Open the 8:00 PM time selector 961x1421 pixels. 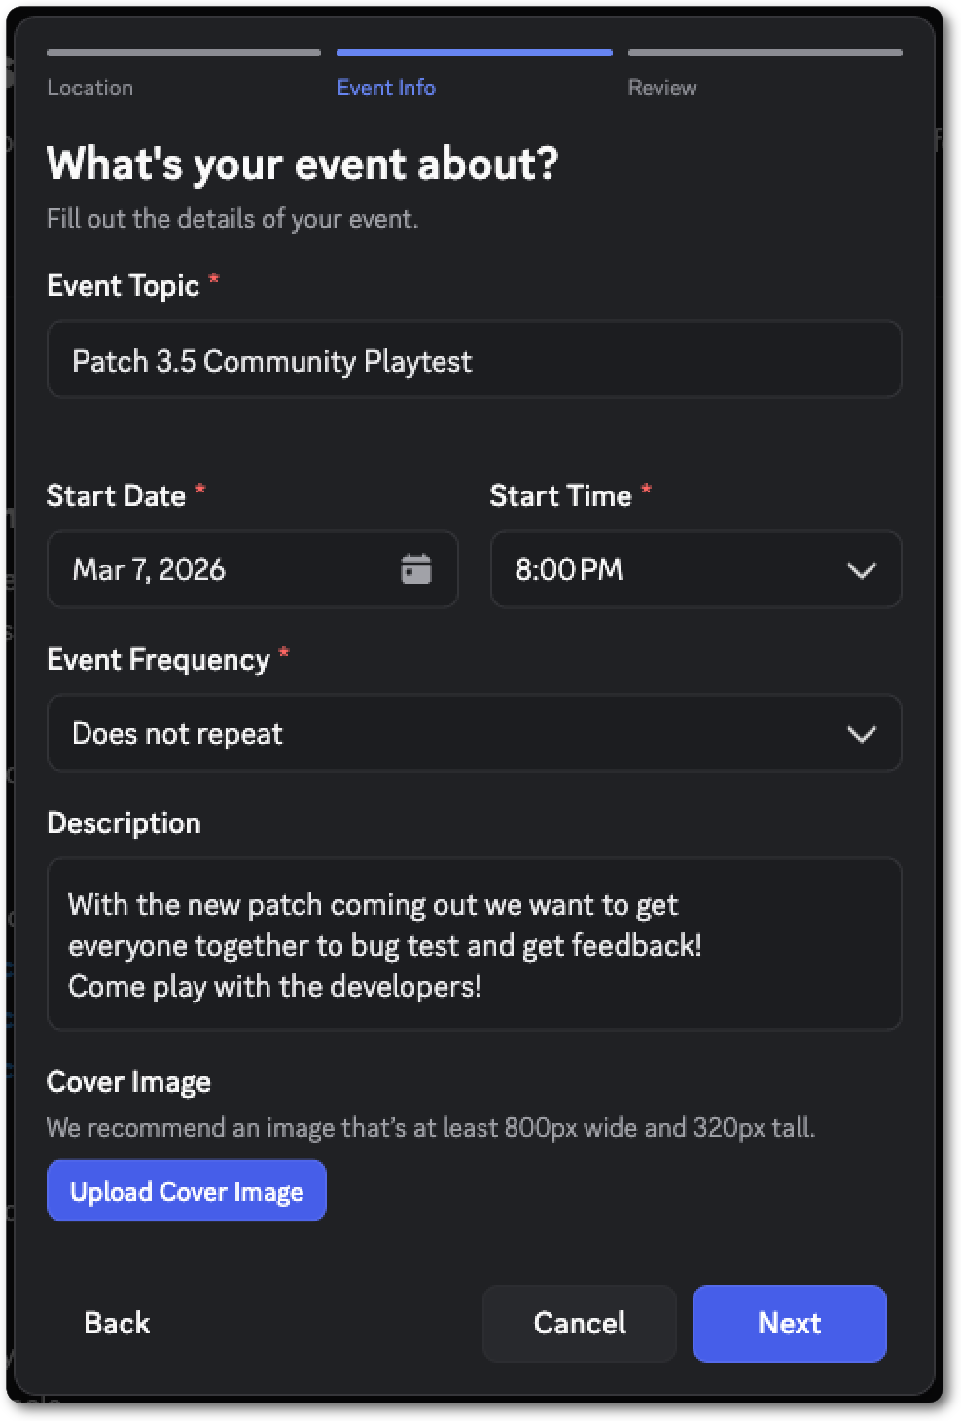(x=695, y=569)
